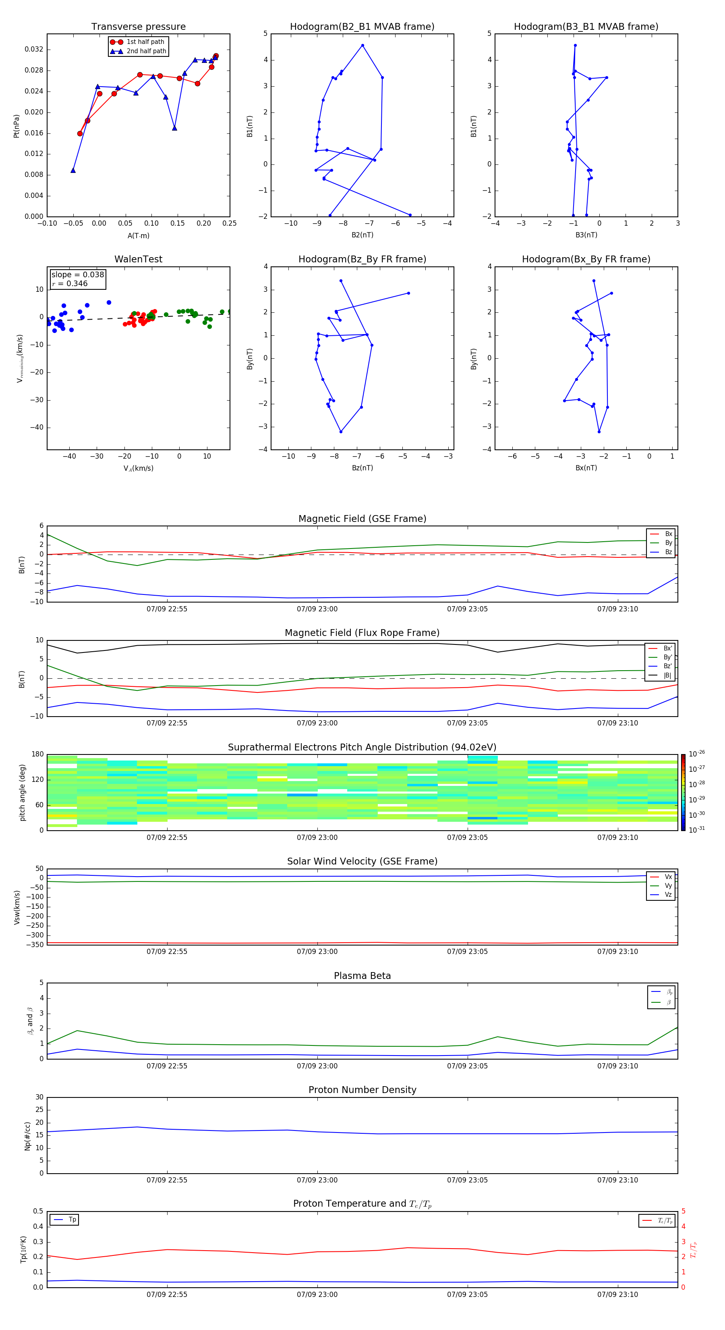Click the Suprathermal Electrons Pitch Angle title
The width and height of the screenshot is (725, 1330).
click(362, 748)
